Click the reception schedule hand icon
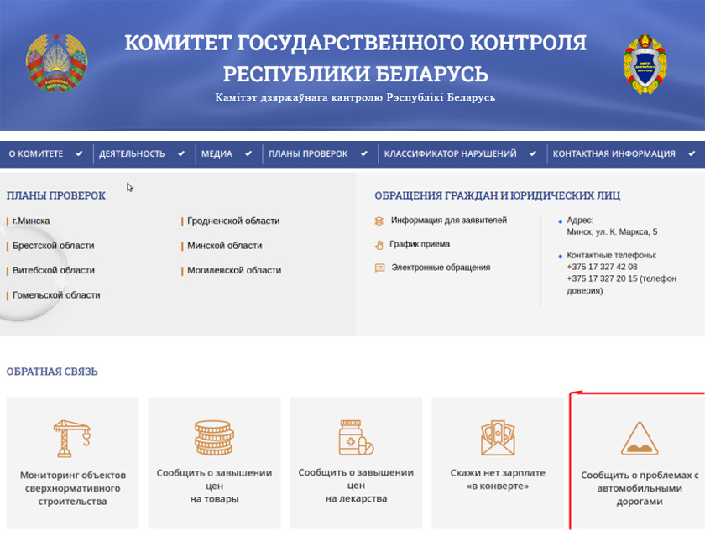The image size is (705, 541). coord(379,245)
